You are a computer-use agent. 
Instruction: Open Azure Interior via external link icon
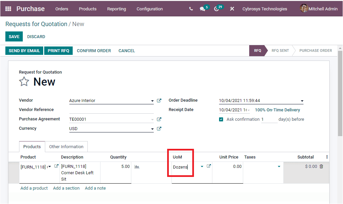[x=159, y=100]
